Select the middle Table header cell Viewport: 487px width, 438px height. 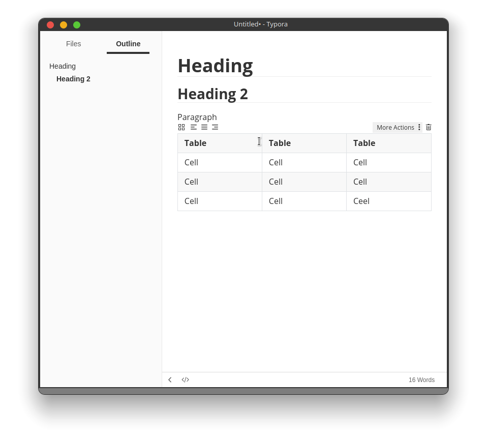tap(305, 143)
